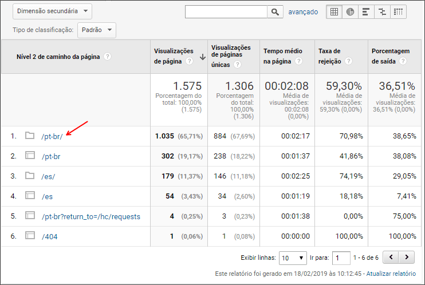Sort by Tempo médio na página column

[x=283, y=56]
